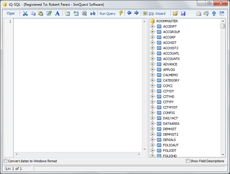Click the Run Query button
The width and height of the screenshot is (230, 174).
tap(108, 14)
